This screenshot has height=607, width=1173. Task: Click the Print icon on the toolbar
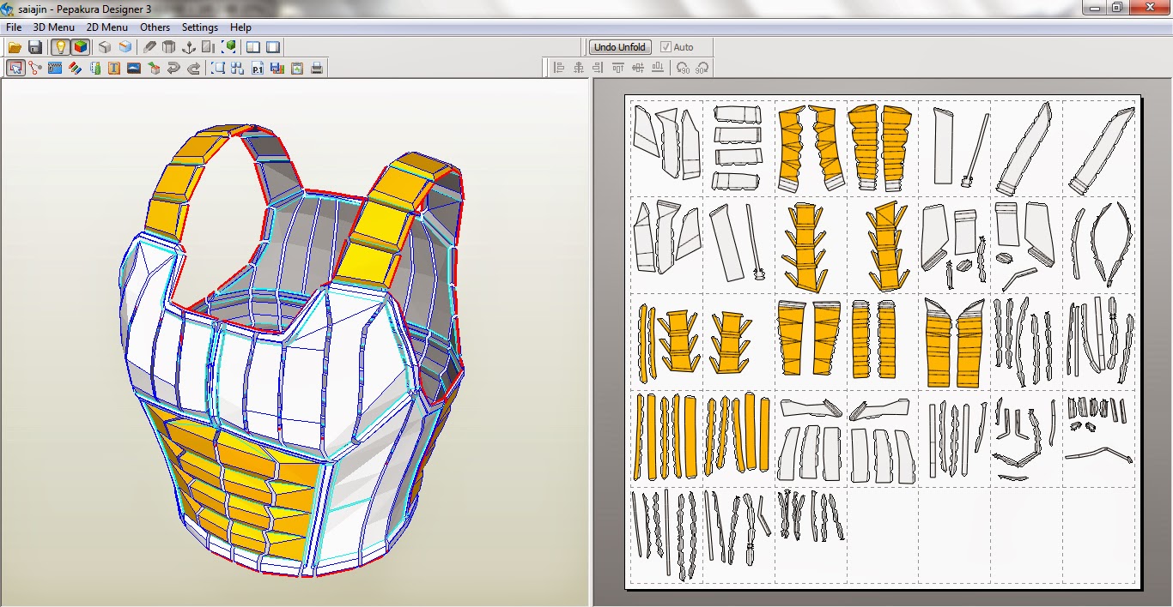tap(317, 68)
